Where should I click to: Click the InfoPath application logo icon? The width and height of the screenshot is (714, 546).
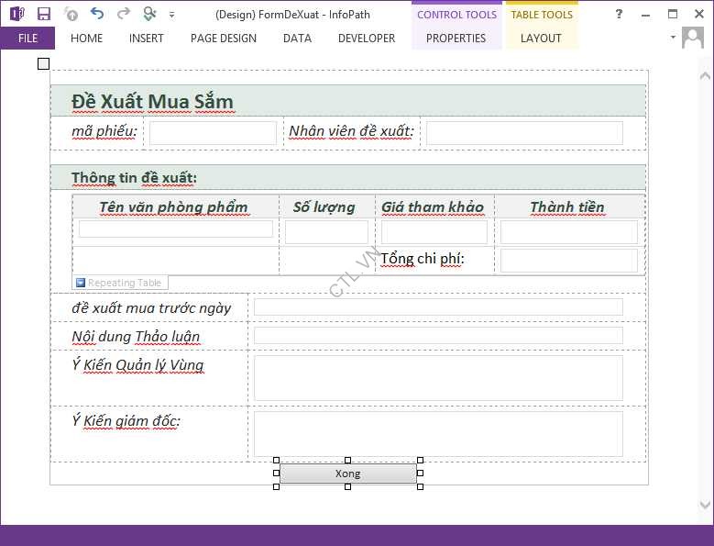16,14
